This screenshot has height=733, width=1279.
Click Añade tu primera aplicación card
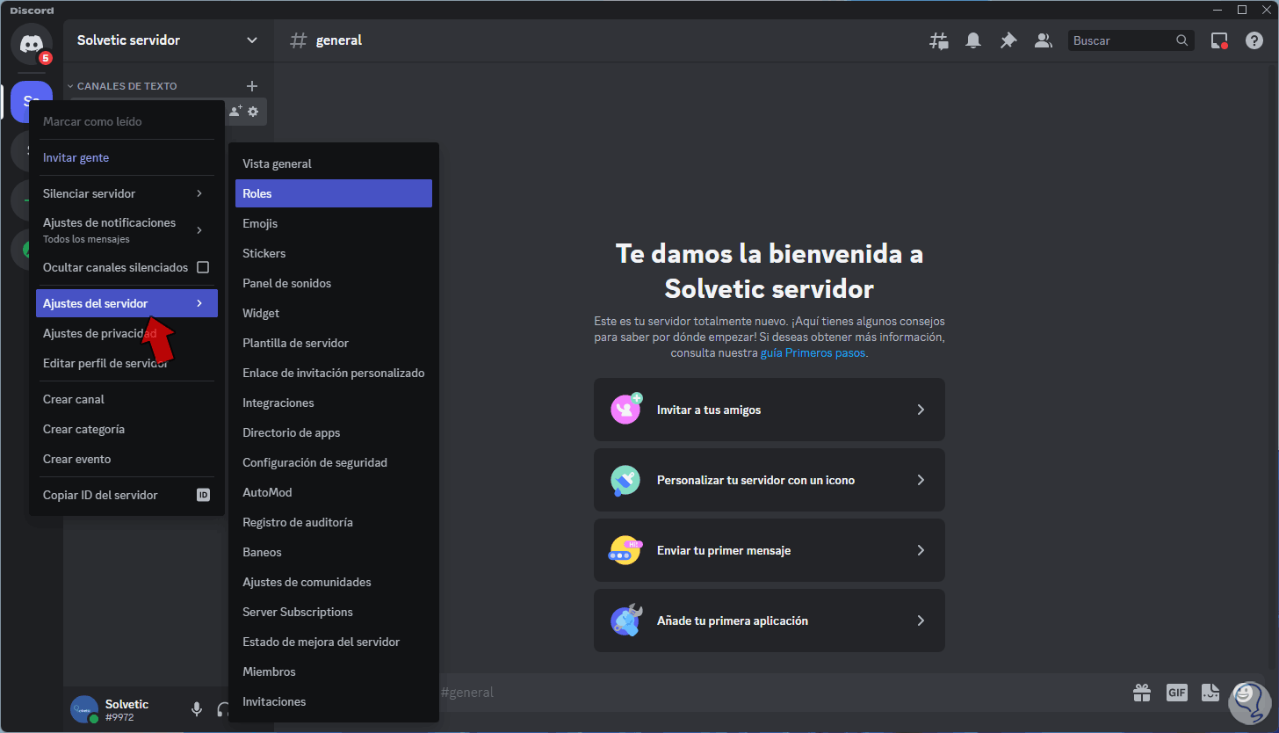point(770,621)
